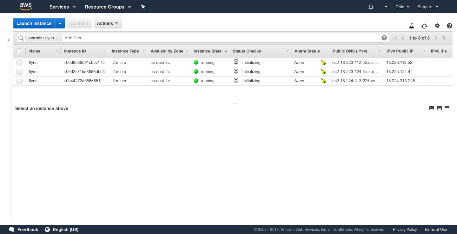
Task: Select the checkbox for instance i-06d8d86591cbbc175
Action: 20,63
